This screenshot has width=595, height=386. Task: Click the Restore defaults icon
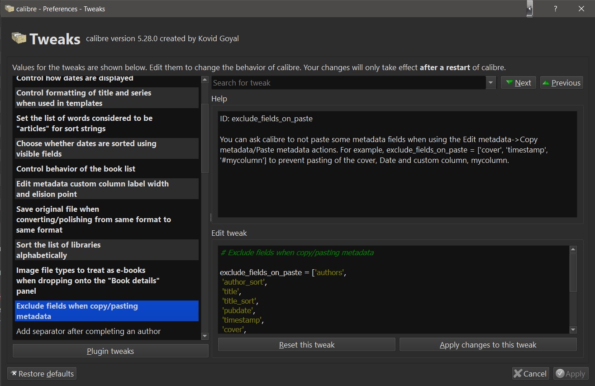14,374
